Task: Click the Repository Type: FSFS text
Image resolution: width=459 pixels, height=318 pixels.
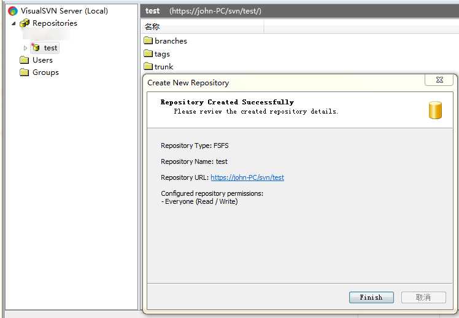Action: [x=195, y=145]
